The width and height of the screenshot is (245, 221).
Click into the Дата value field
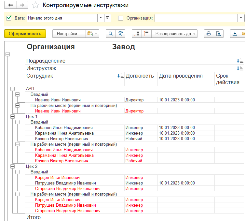click(62, 18)
